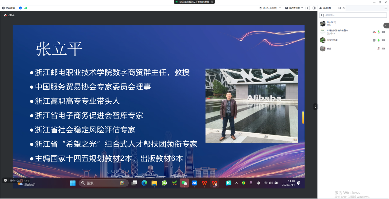Click the muted microphone icon for 黄莹
The image size is (389, 199).
pyautogui.click(x=379, y=49)
